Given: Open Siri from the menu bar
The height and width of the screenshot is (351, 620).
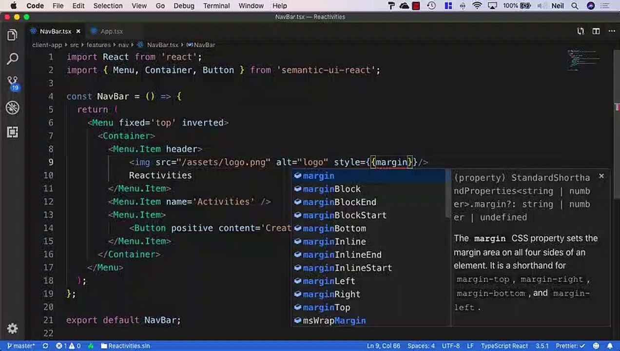Looking at the screenshot, I should pyautogui.click(x=591, y=6).
